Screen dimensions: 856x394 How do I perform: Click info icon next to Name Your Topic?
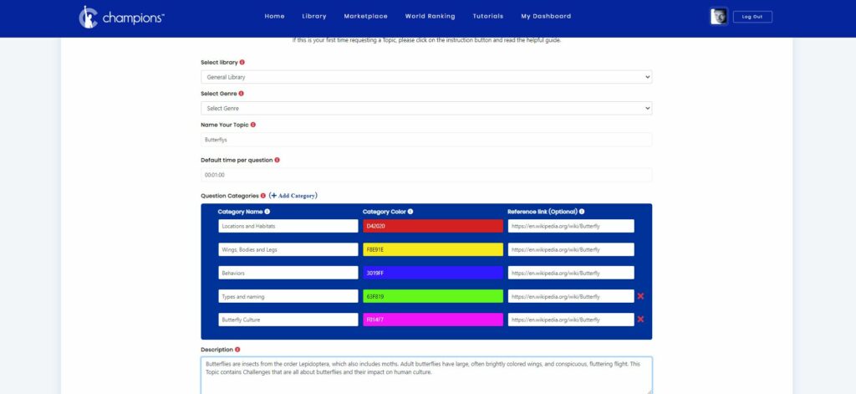(x=252, y=125)
